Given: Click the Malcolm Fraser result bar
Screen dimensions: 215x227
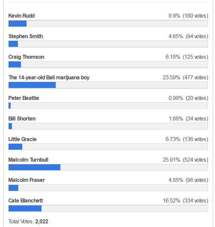Looking at the screenshot, I should tap(108, 188).
